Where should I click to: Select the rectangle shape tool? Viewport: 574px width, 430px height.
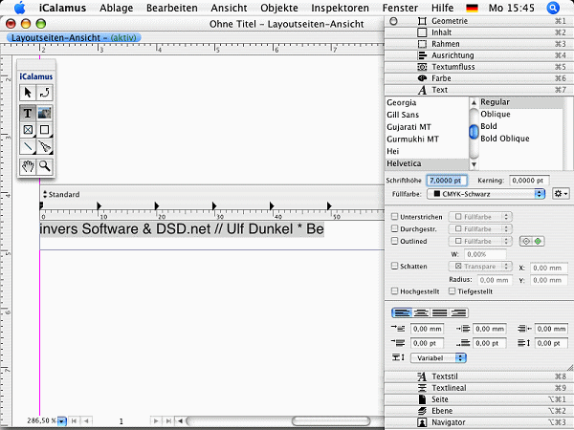(45, 130)
